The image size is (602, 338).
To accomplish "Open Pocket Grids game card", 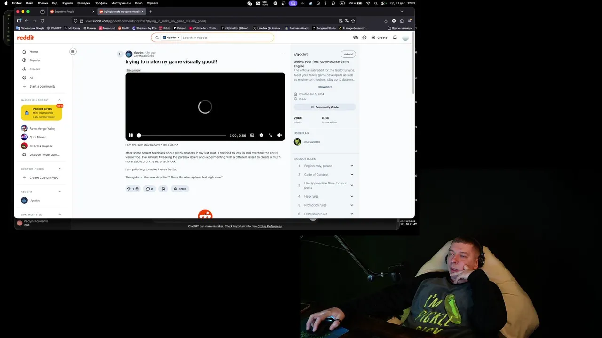I will coord(41,113).
